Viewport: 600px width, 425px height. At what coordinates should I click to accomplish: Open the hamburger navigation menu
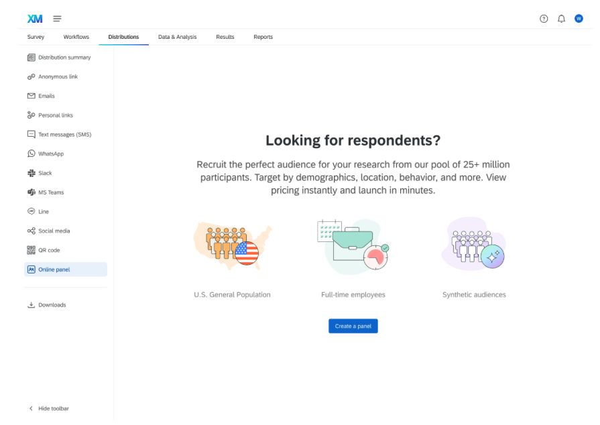(57, 18)
